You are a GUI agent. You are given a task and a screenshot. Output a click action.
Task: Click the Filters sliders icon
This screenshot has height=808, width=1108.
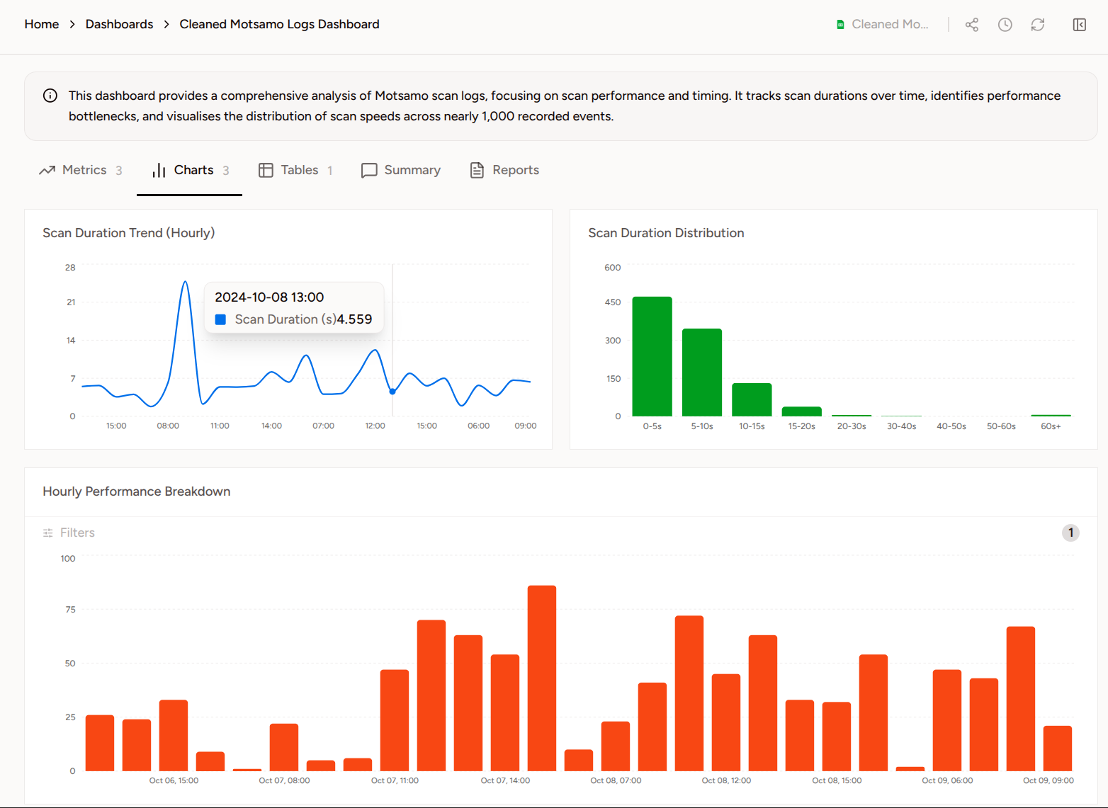(48, 533)
